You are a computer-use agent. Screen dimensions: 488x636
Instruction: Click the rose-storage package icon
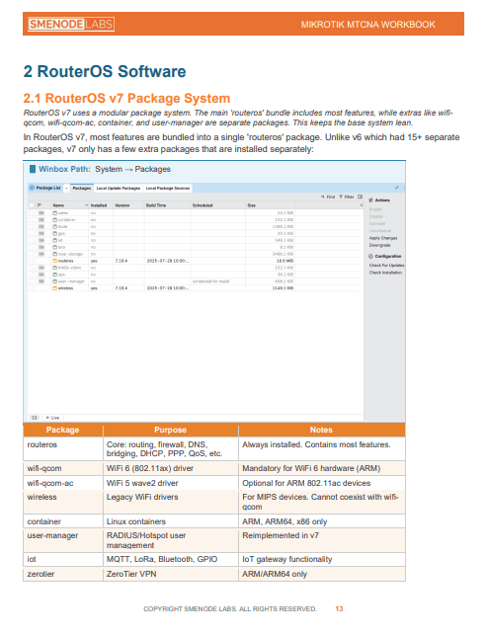point(54,254)
